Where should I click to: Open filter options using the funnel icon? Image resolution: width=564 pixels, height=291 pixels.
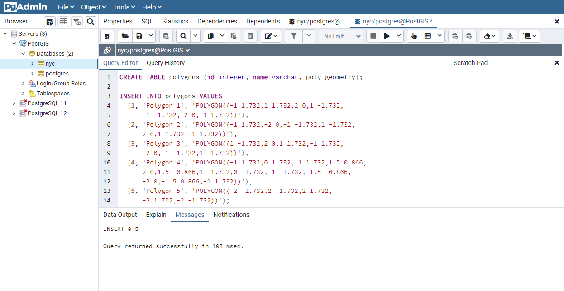click(294, 36)
